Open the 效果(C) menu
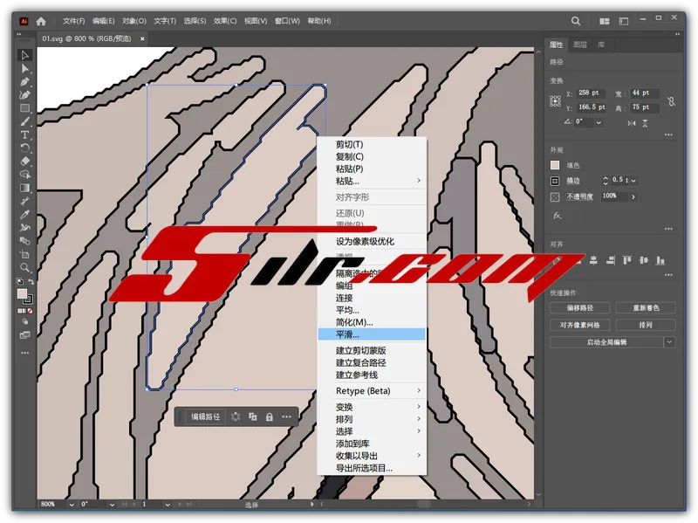Viewport: 698px width, 523px height. click(x=225, y=21)
